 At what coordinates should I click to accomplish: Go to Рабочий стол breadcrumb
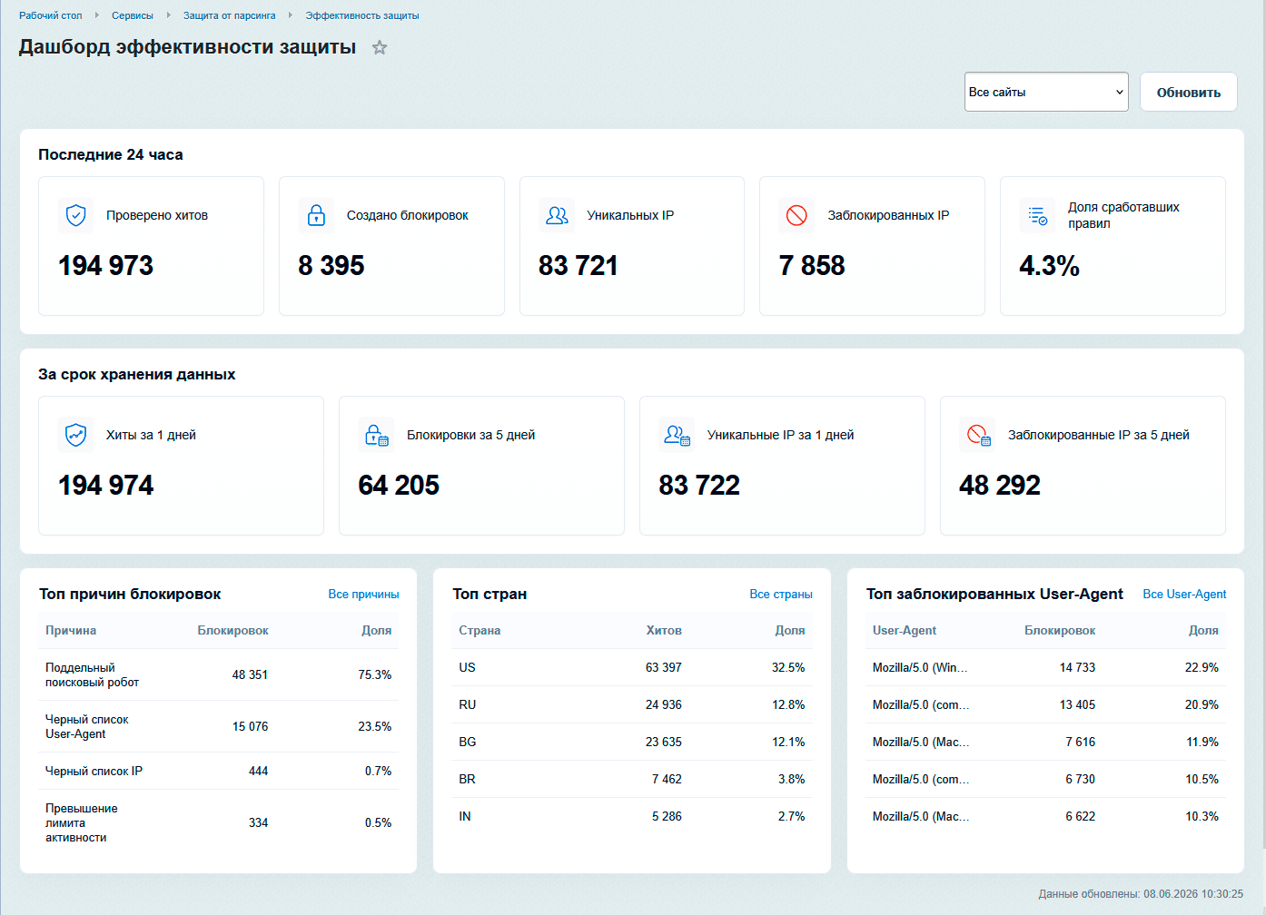click(51, 15)
